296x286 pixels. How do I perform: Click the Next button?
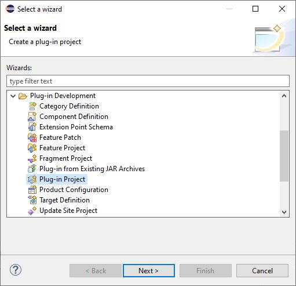coord(149,271)
